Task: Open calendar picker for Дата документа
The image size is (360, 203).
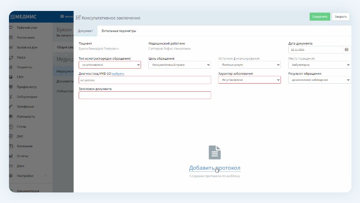Action: pyautogui.click(x=347, y=50)
